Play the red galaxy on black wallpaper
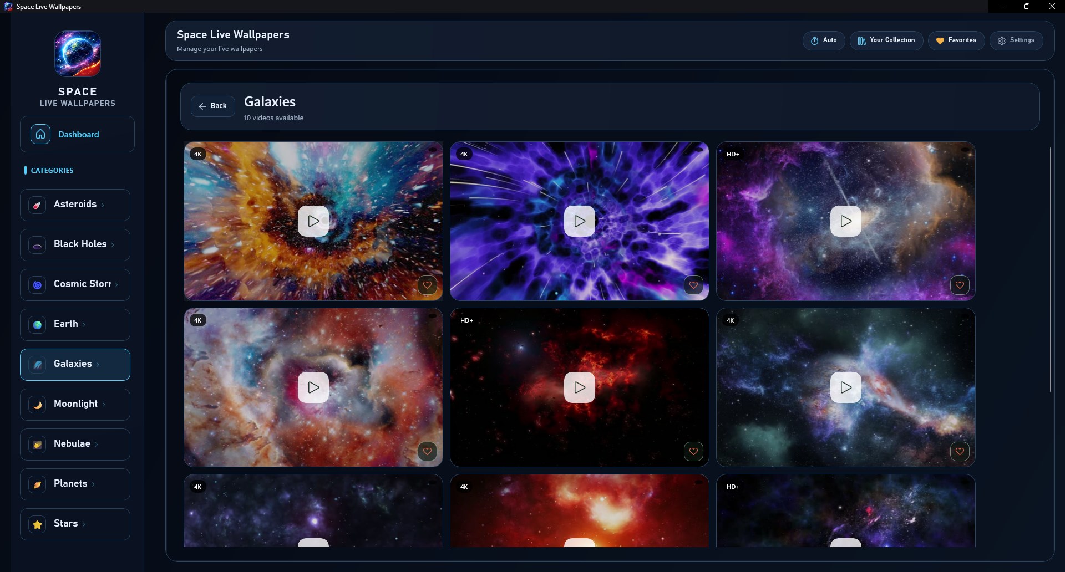The width and height of the screenshot is (1065, 572). tap(580, 387)
